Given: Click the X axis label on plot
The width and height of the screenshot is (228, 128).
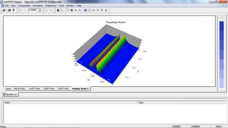Looking at the screenshot, I should [88, 80].
